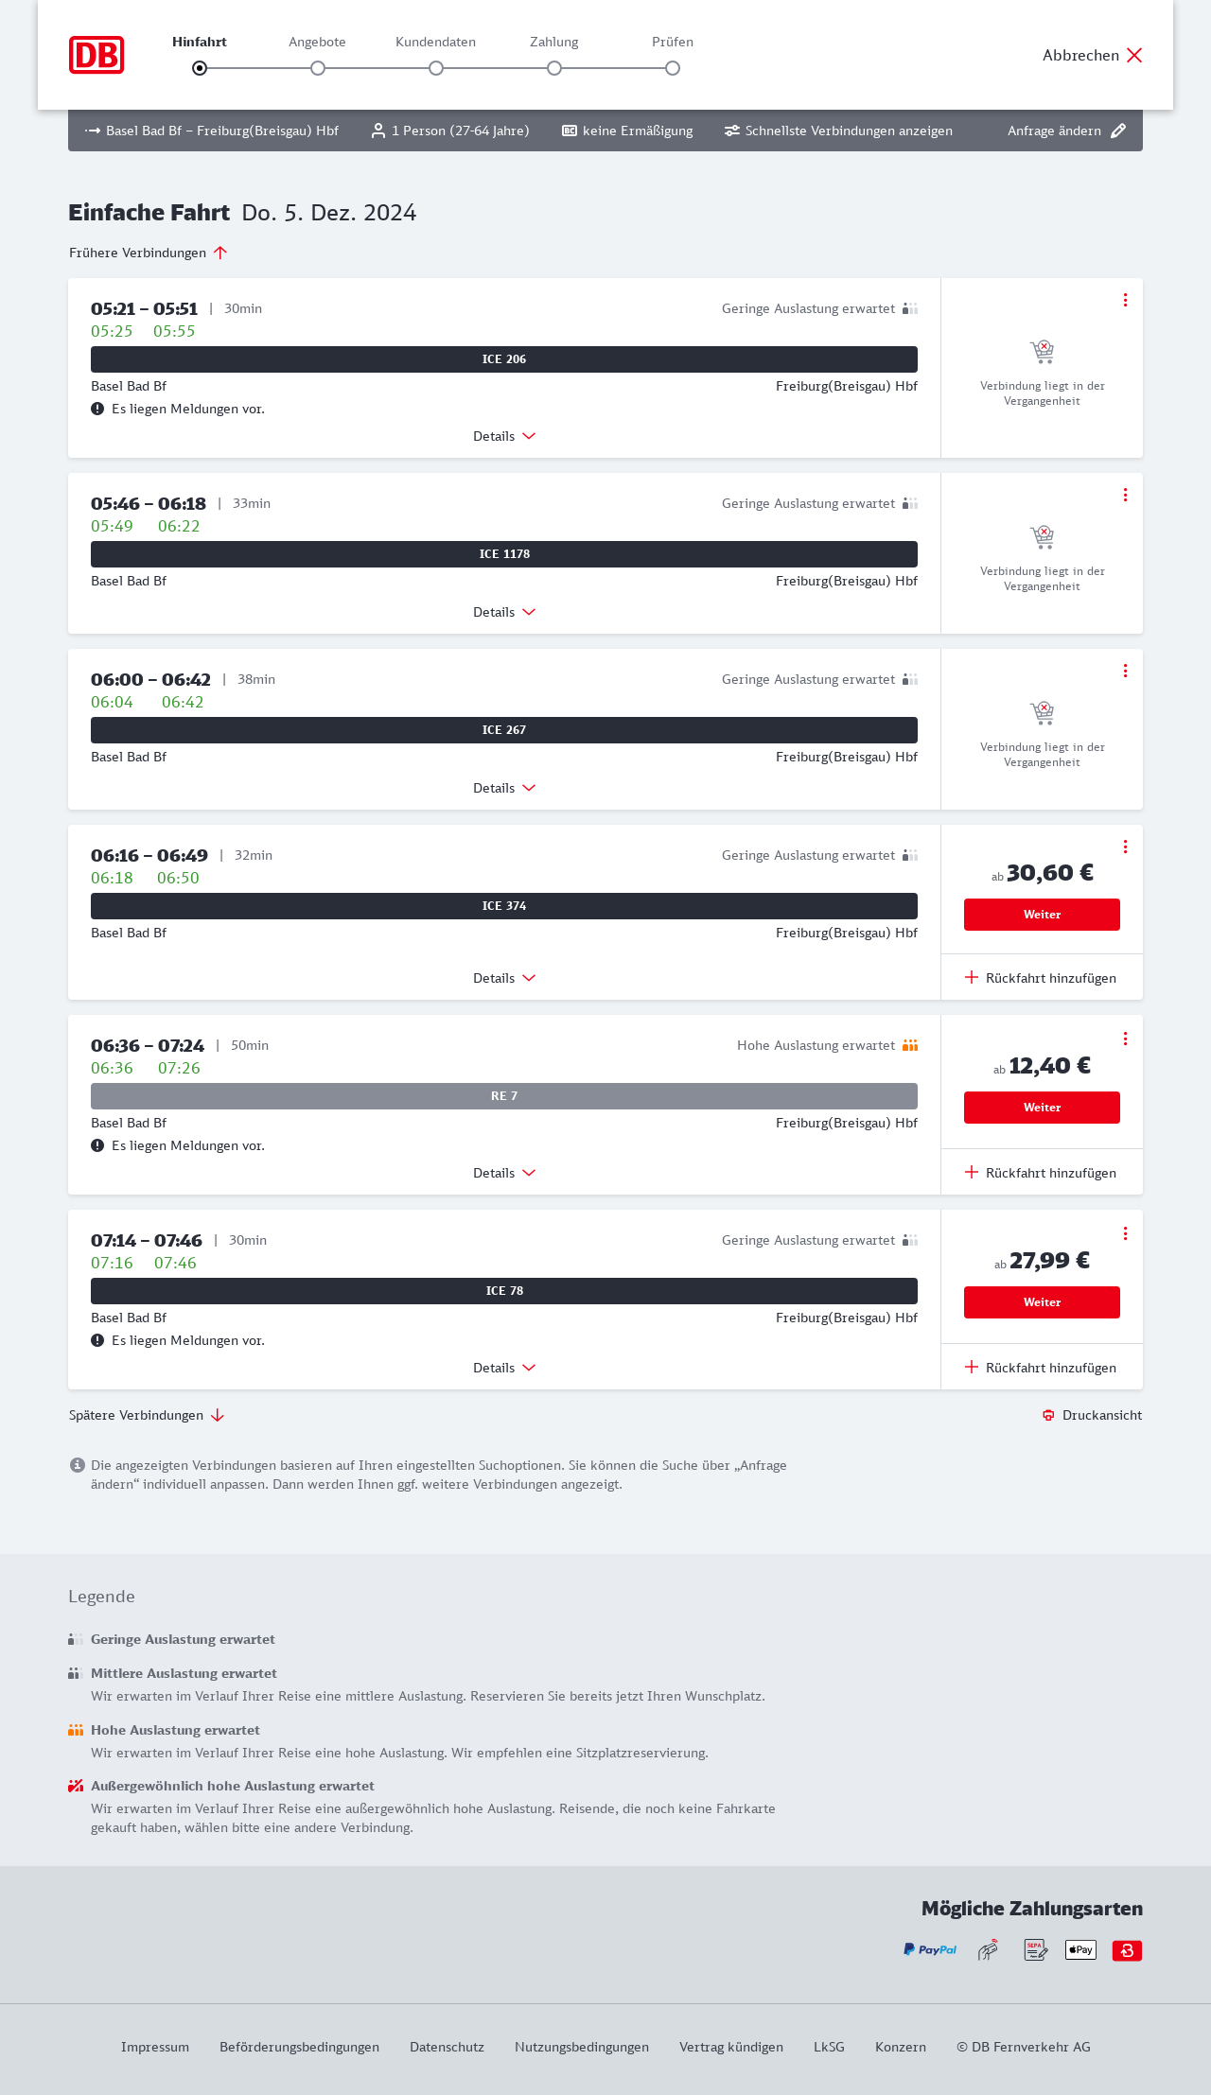This screenshot has height=2095, width=1211.
Task: Click the pencil icon beside Anfrage ändern
Action: click(1118, 131)
